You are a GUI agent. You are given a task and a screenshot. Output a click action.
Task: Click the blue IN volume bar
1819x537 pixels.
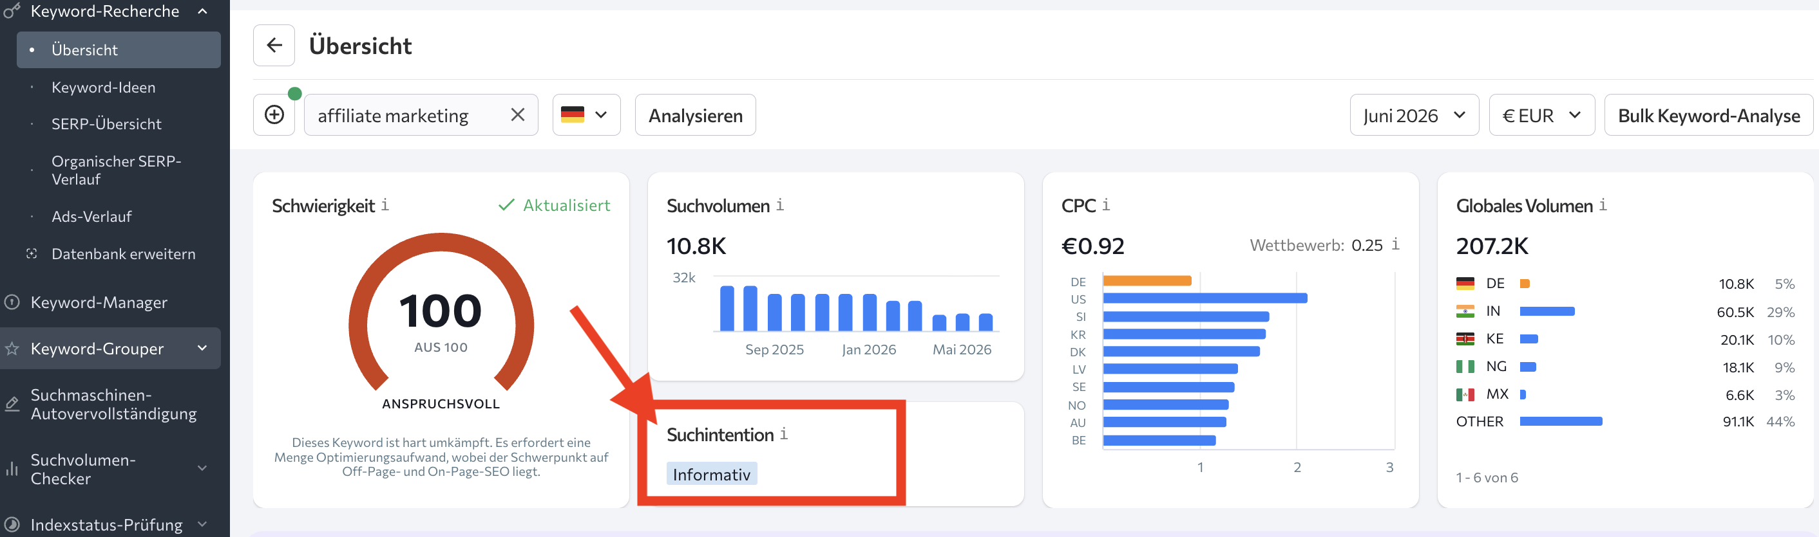tap(1547, 311)
